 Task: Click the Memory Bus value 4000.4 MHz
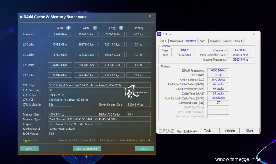60,114
